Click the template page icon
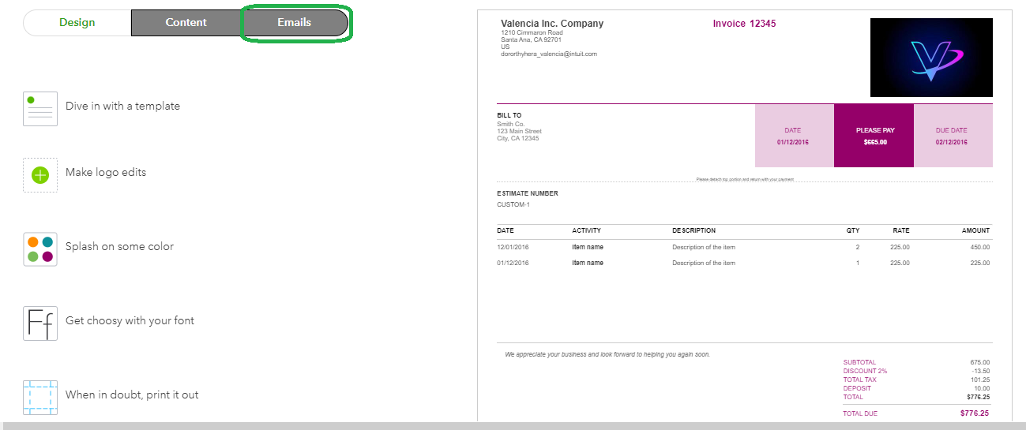The width and height of the screenshot is (1026, 430). tap(40, 108)
